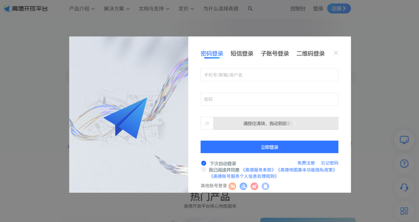Open the question mark help icon

[x=404, y=163]
